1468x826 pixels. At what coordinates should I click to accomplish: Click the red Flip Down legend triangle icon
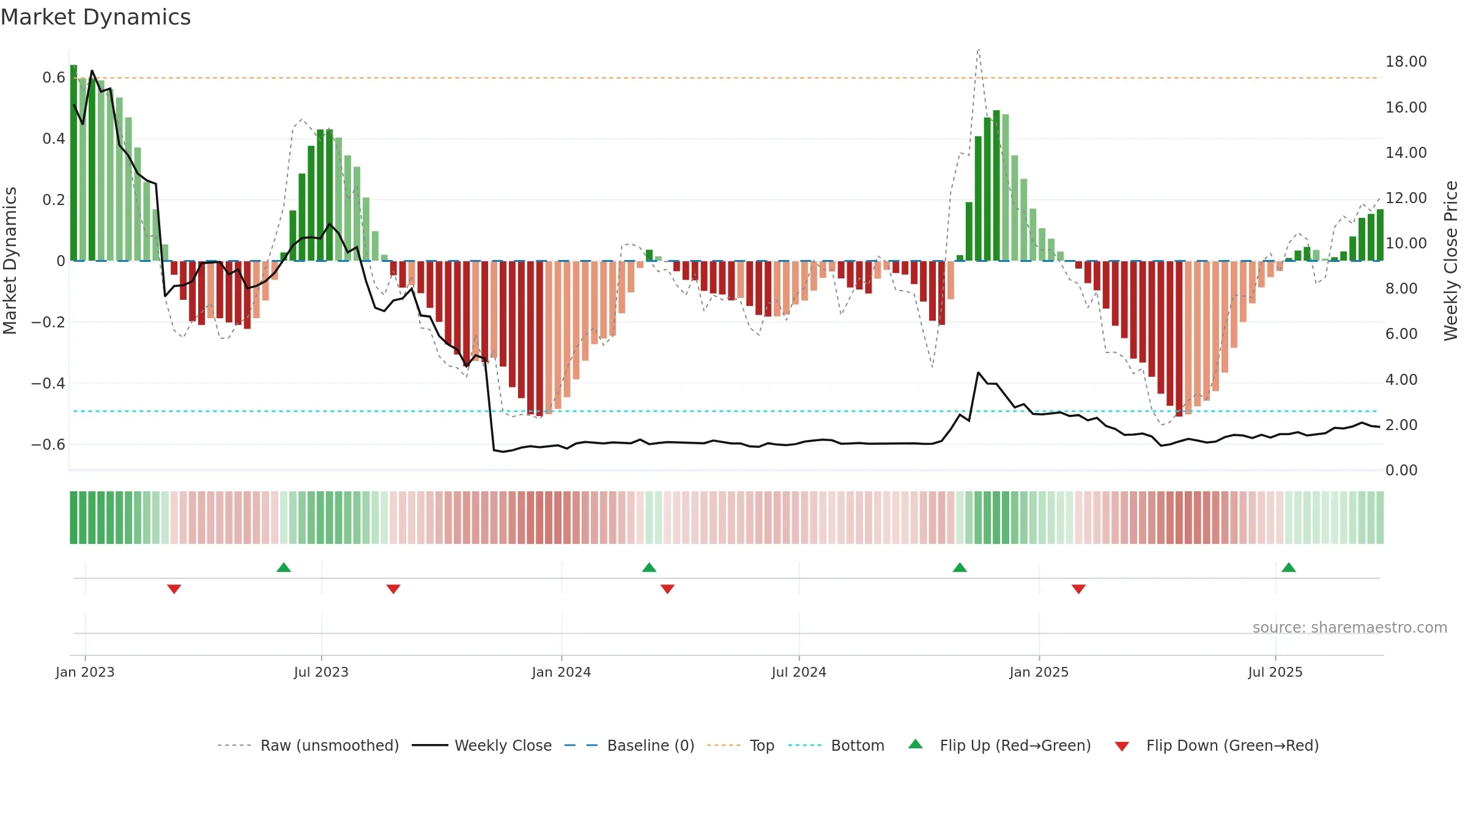(x=1122, y=746)
